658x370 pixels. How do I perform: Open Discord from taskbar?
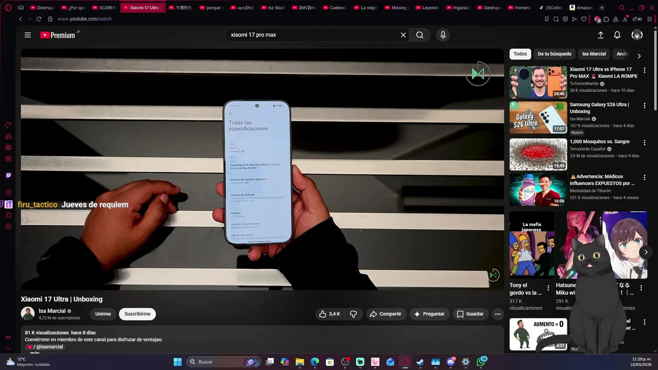pos(451,362)
